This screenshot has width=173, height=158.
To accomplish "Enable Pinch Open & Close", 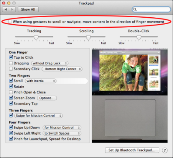I will pyautogui.click(x=11, y=92).
